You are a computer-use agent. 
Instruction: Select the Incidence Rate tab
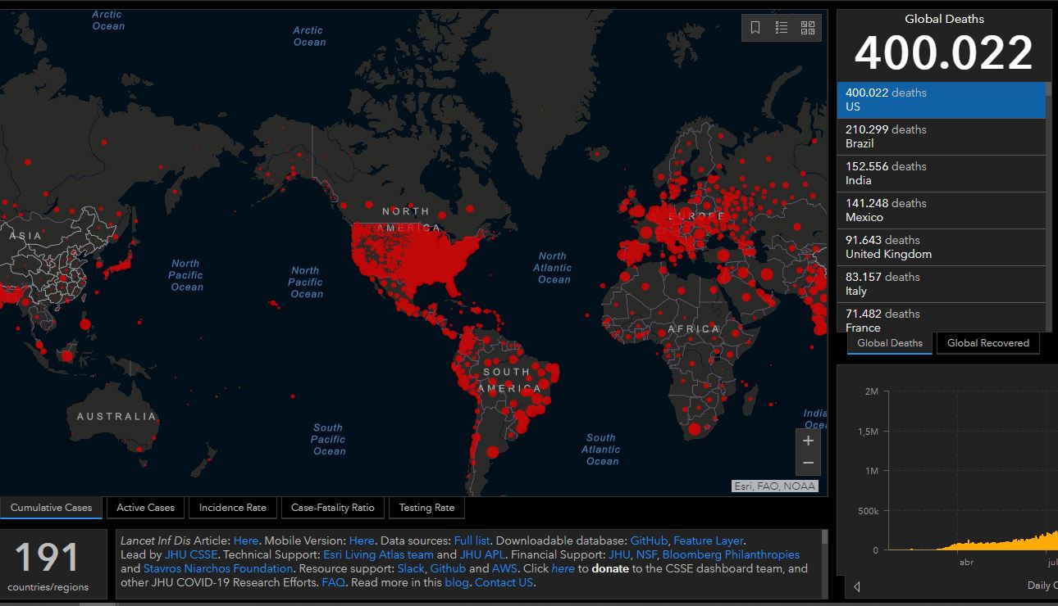coord(233,508)
